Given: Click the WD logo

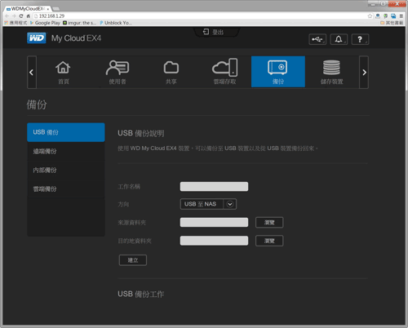Looking at the screenshot, I should [x=37, y=38].
